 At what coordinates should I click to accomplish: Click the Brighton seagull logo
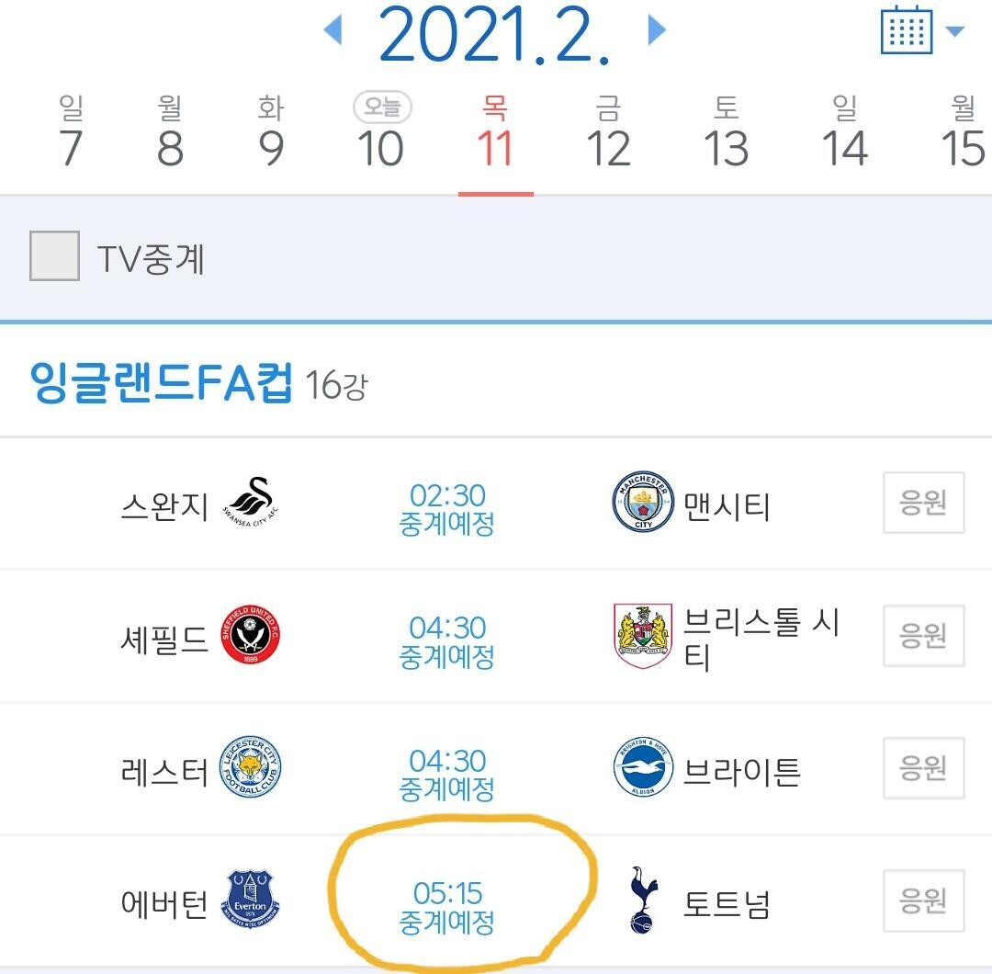(x=643, y=768)
